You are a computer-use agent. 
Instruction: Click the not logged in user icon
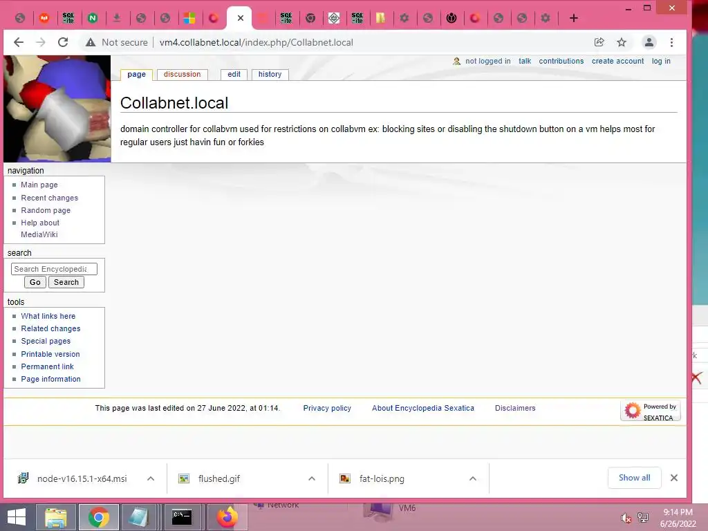[x=456, y=61]
